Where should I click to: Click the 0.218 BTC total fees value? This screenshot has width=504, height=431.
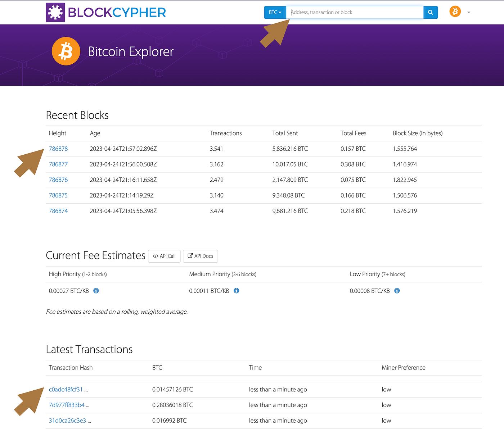[x=353, y=211]
